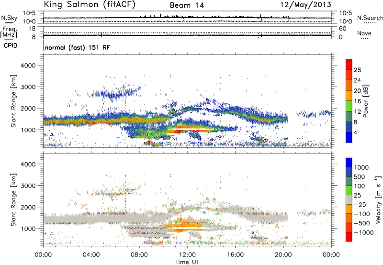Click the Power [dB] color bar label
The width and height of the screenshot is (383, 265).
(366, 101)
